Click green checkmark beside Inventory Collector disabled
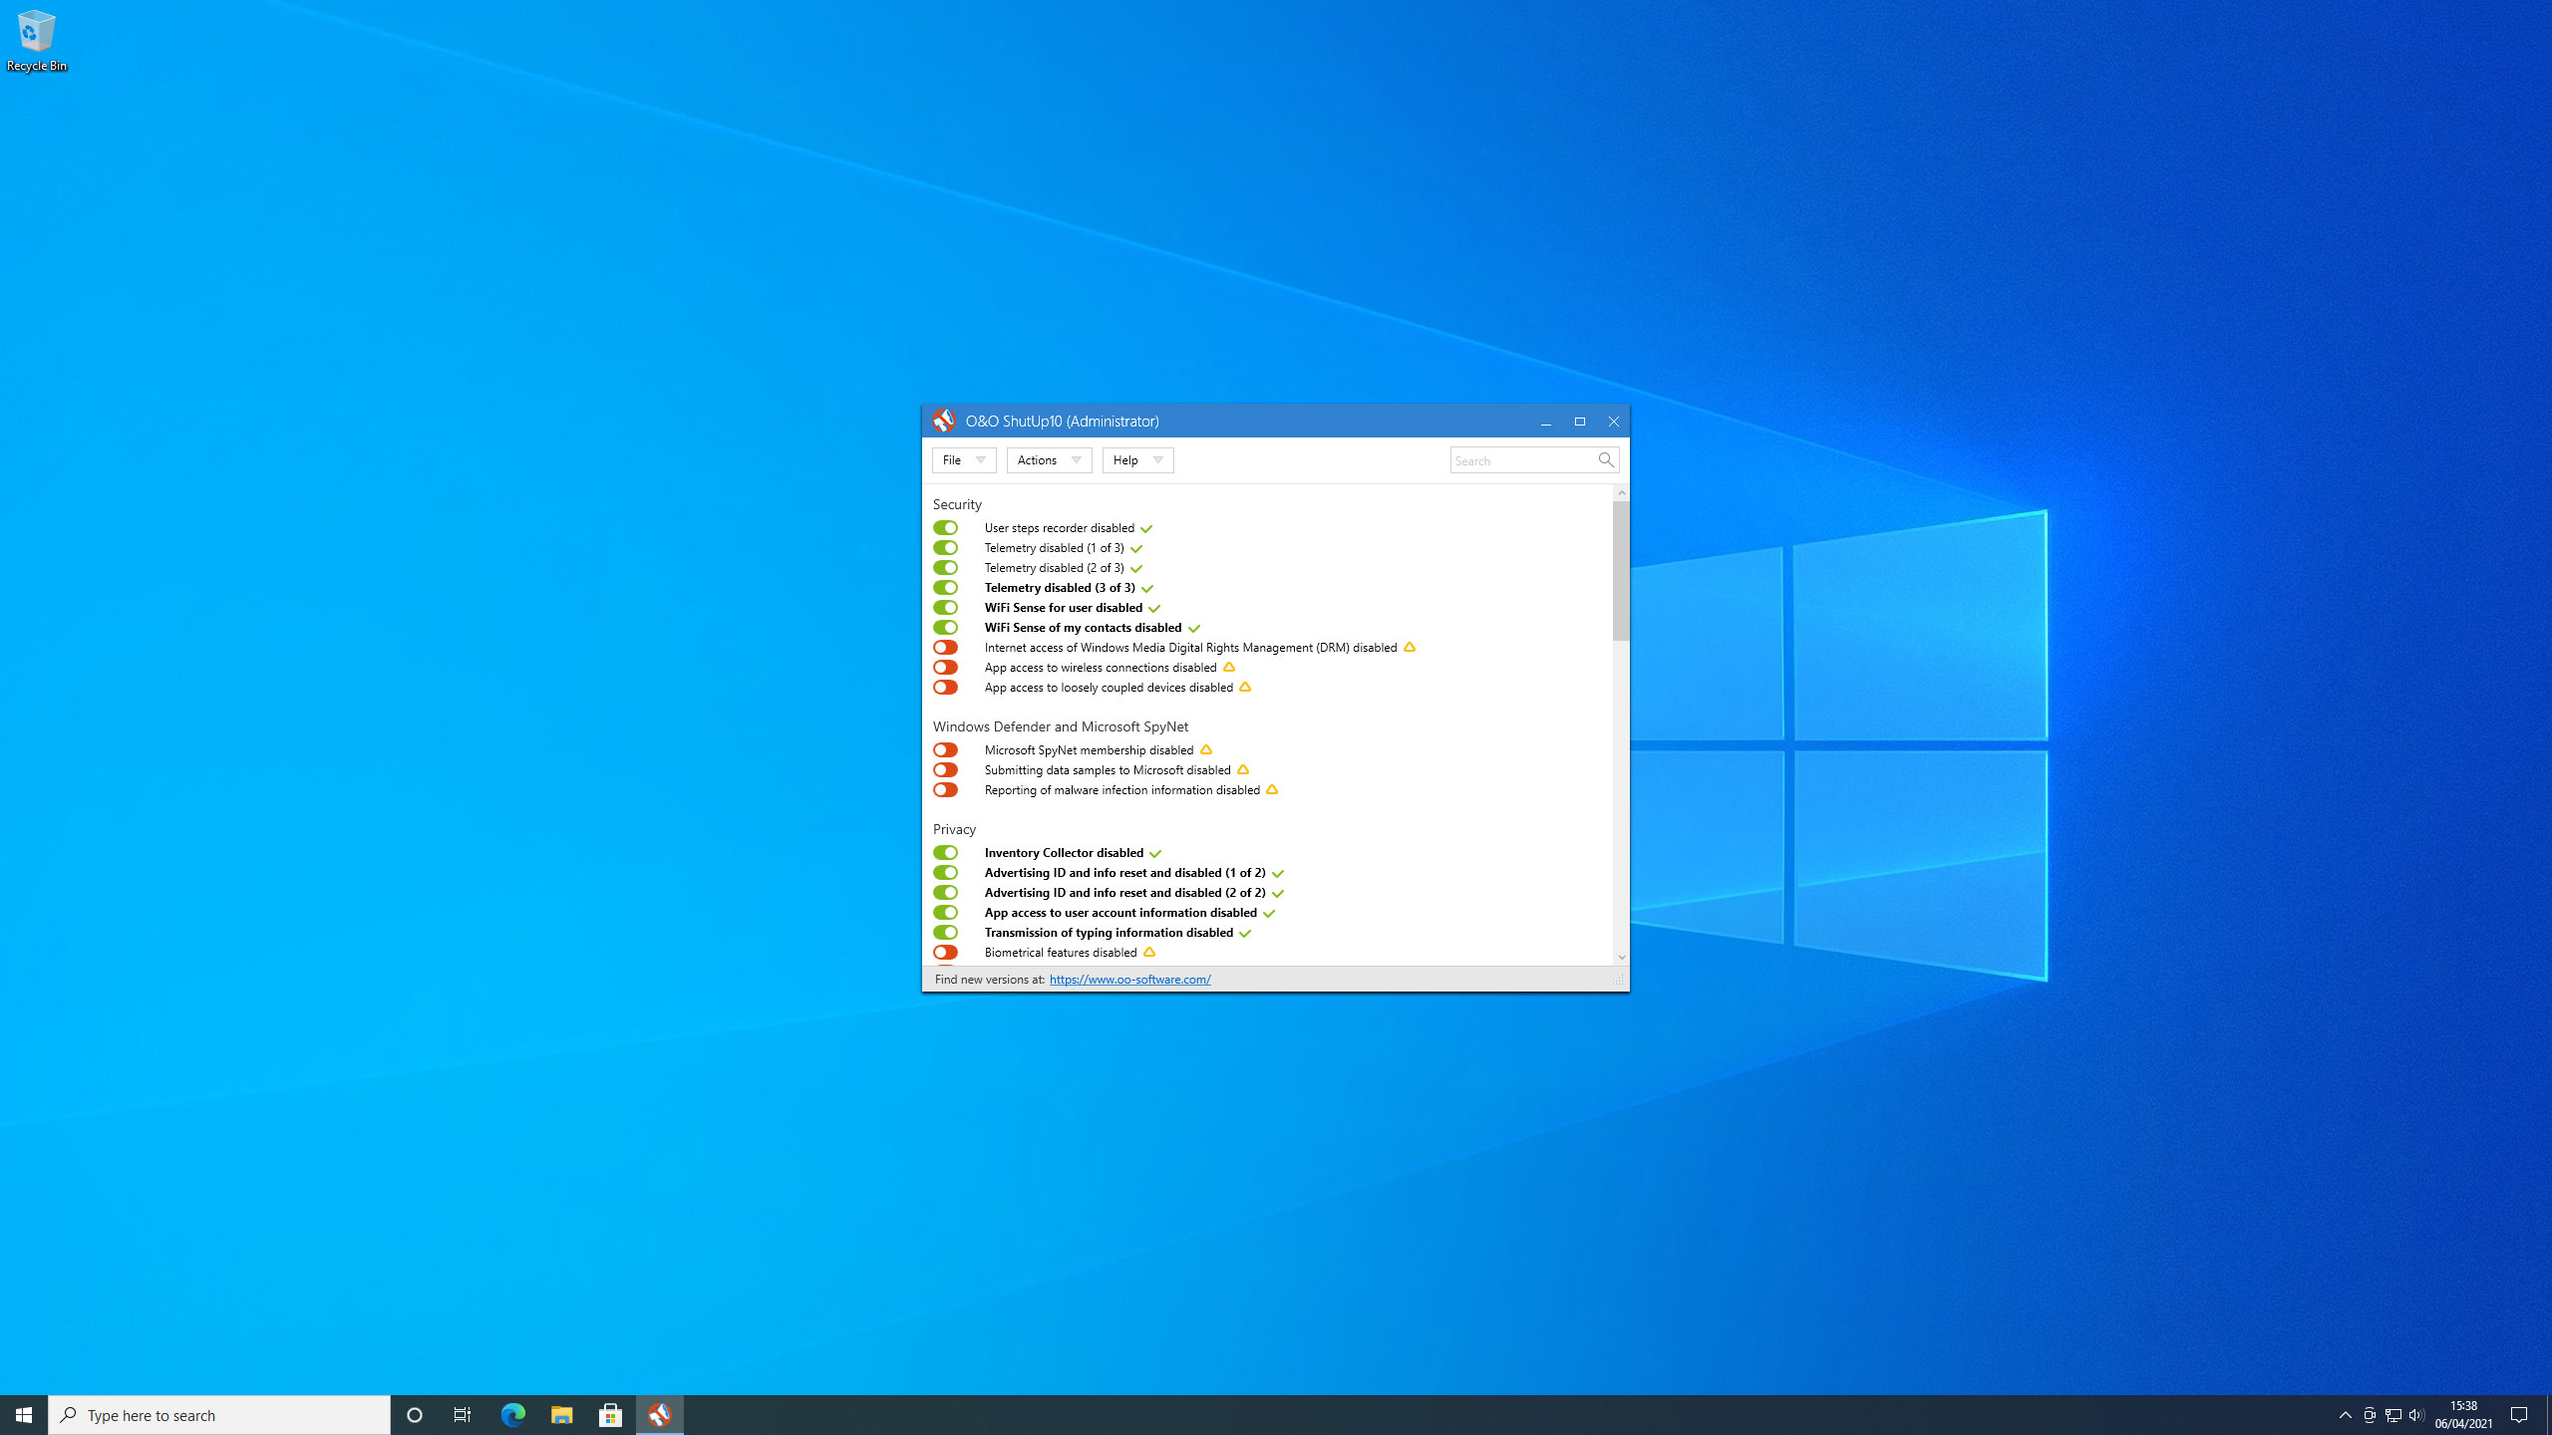The image size is (2552, 1435). [x=1155, y=853]
